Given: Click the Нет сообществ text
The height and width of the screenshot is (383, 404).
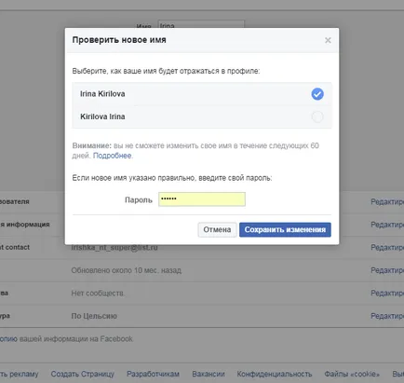Looking at the screenshot, I should (x=98, y=294).
